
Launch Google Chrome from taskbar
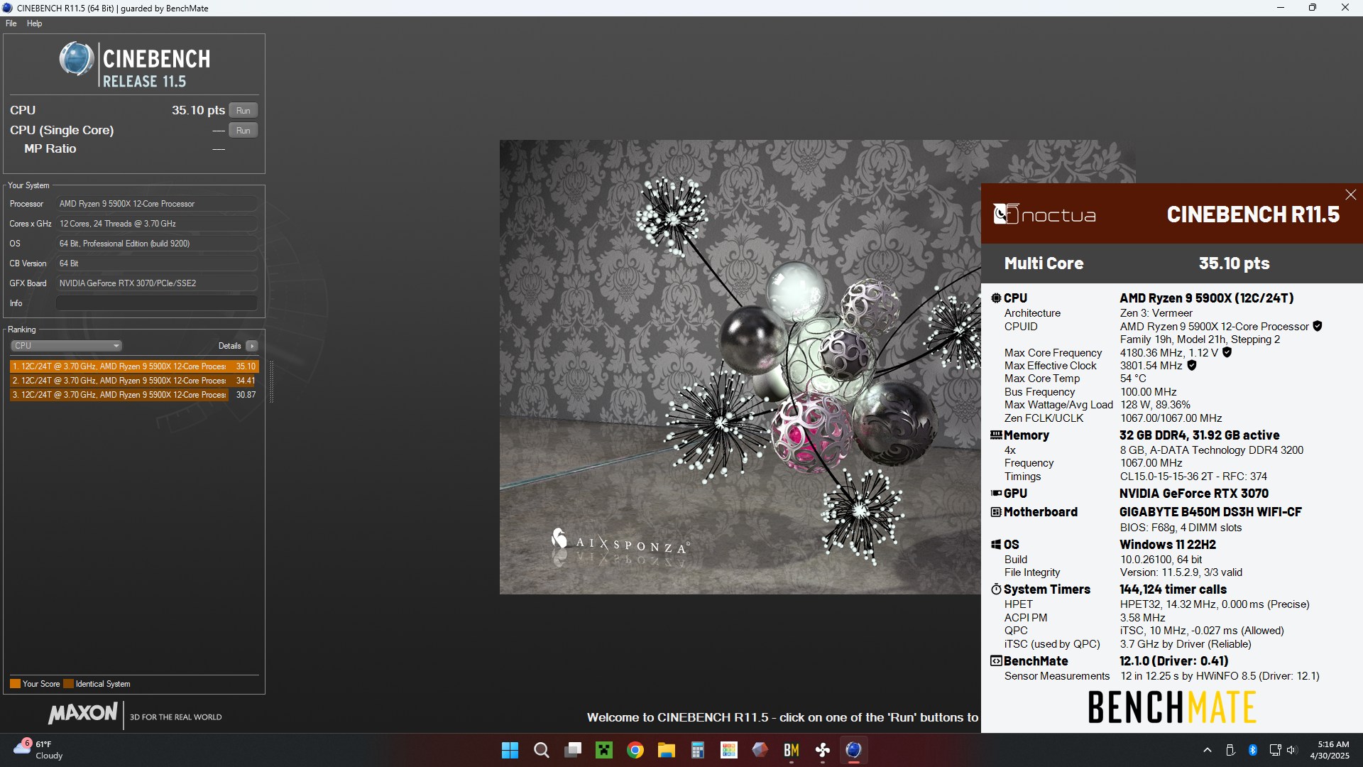tap(635, 750)
